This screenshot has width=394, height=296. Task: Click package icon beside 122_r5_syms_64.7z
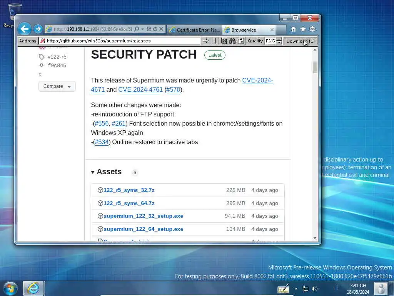pyautogui.click(x=100, y=203)
